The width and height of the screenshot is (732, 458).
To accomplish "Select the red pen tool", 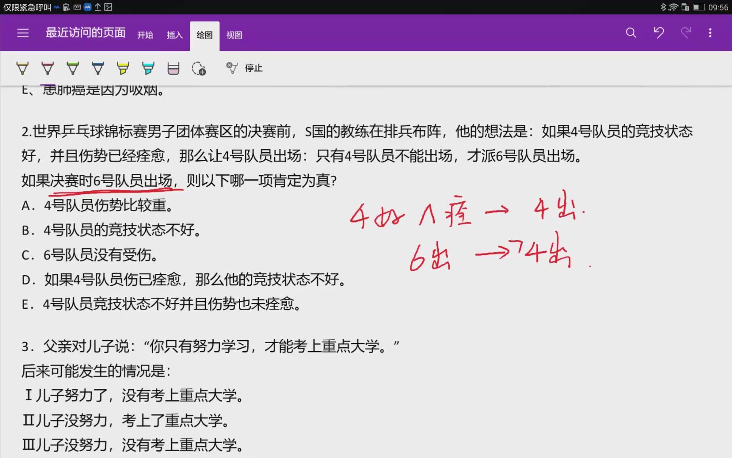I will click(47, 68).
